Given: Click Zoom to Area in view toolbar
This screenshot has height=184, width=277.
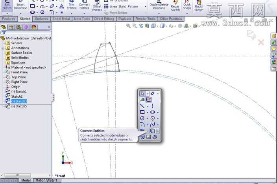Looking at the screenshot, I should (x=135, y=26).
